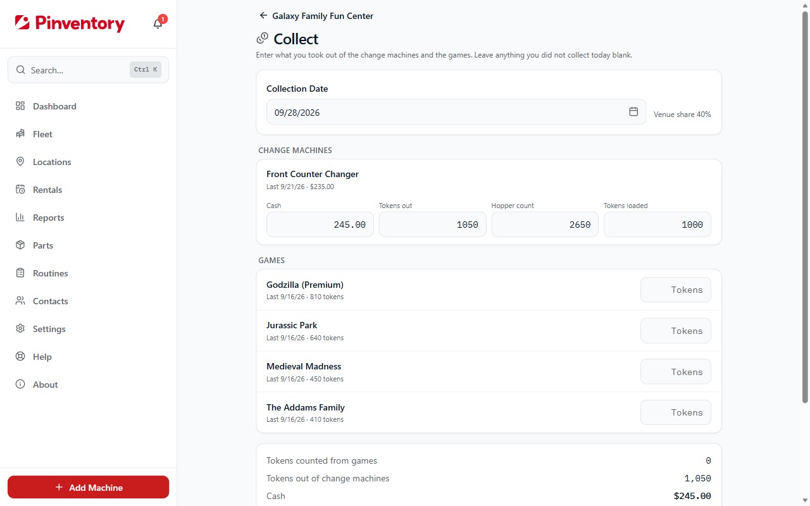Image resolution: width=810 pixels, height=506 pixels.
Task: Click the Jurassic Park tokens input
Action: click(676, 331)
